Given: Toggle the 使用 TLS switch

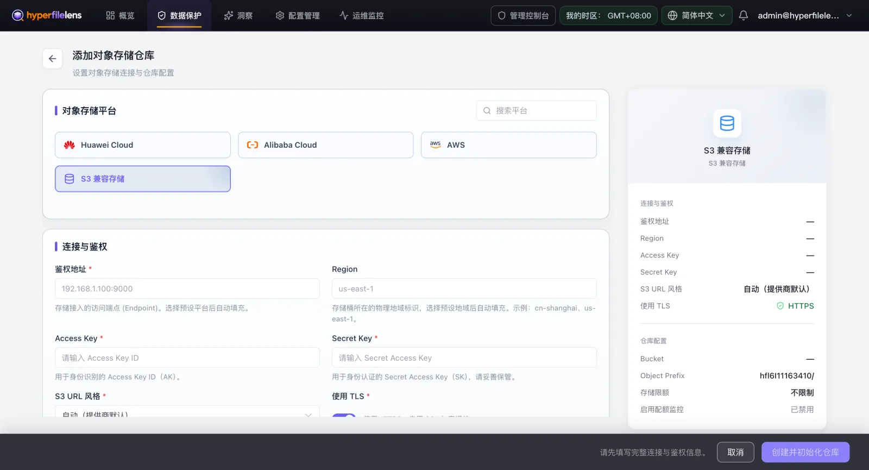Looking at the screenshot, I should [344, 415].
